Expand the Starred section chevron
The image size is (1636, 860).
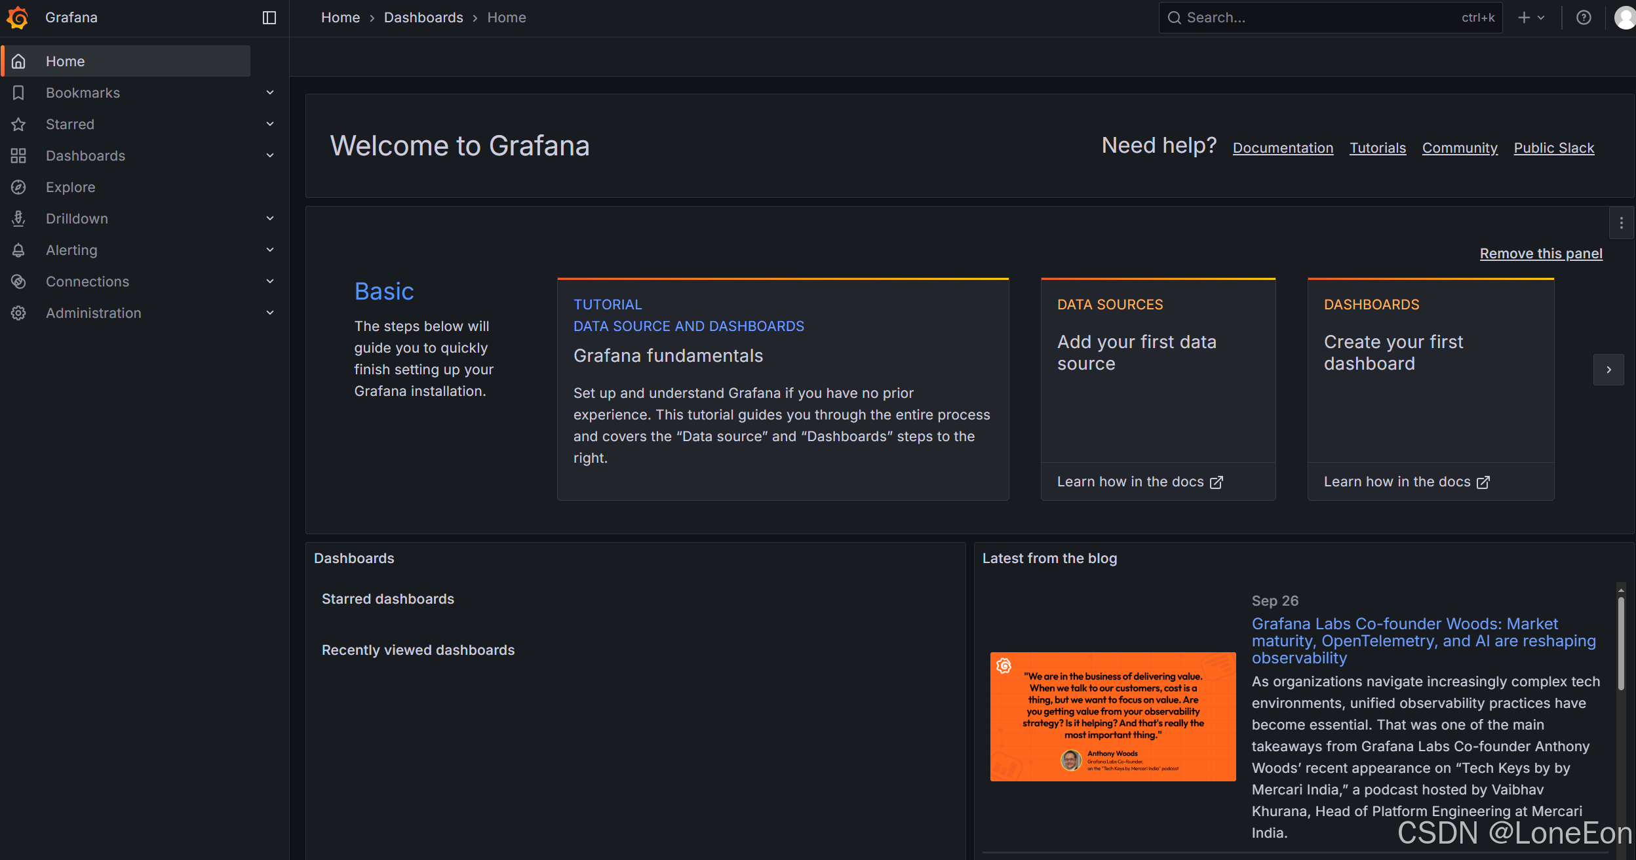point(270,124)
